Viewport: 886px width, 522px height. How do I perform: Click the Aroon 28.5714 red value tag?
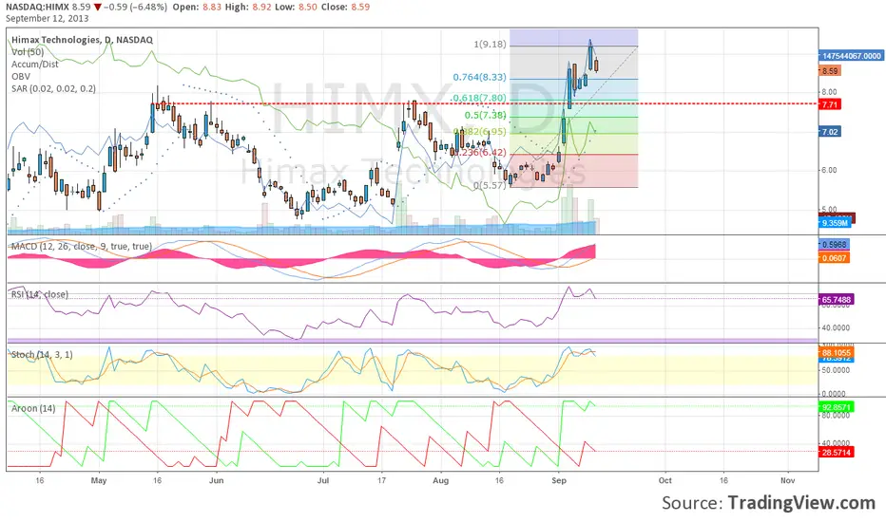[837, 452]
